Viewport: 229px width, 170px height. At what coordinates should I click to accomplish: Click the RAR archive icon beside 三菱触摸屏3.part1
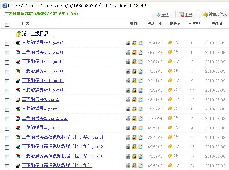pyautogui.click(x=18, y=109)
